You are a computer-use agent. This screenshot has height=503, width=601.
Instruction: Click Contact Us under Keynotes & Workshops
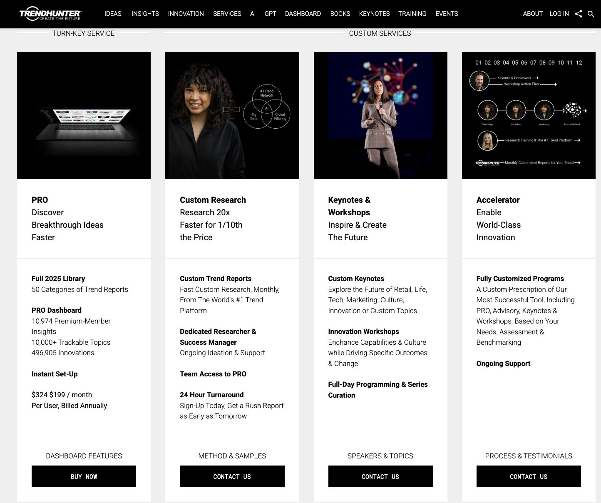click(380, 476)
